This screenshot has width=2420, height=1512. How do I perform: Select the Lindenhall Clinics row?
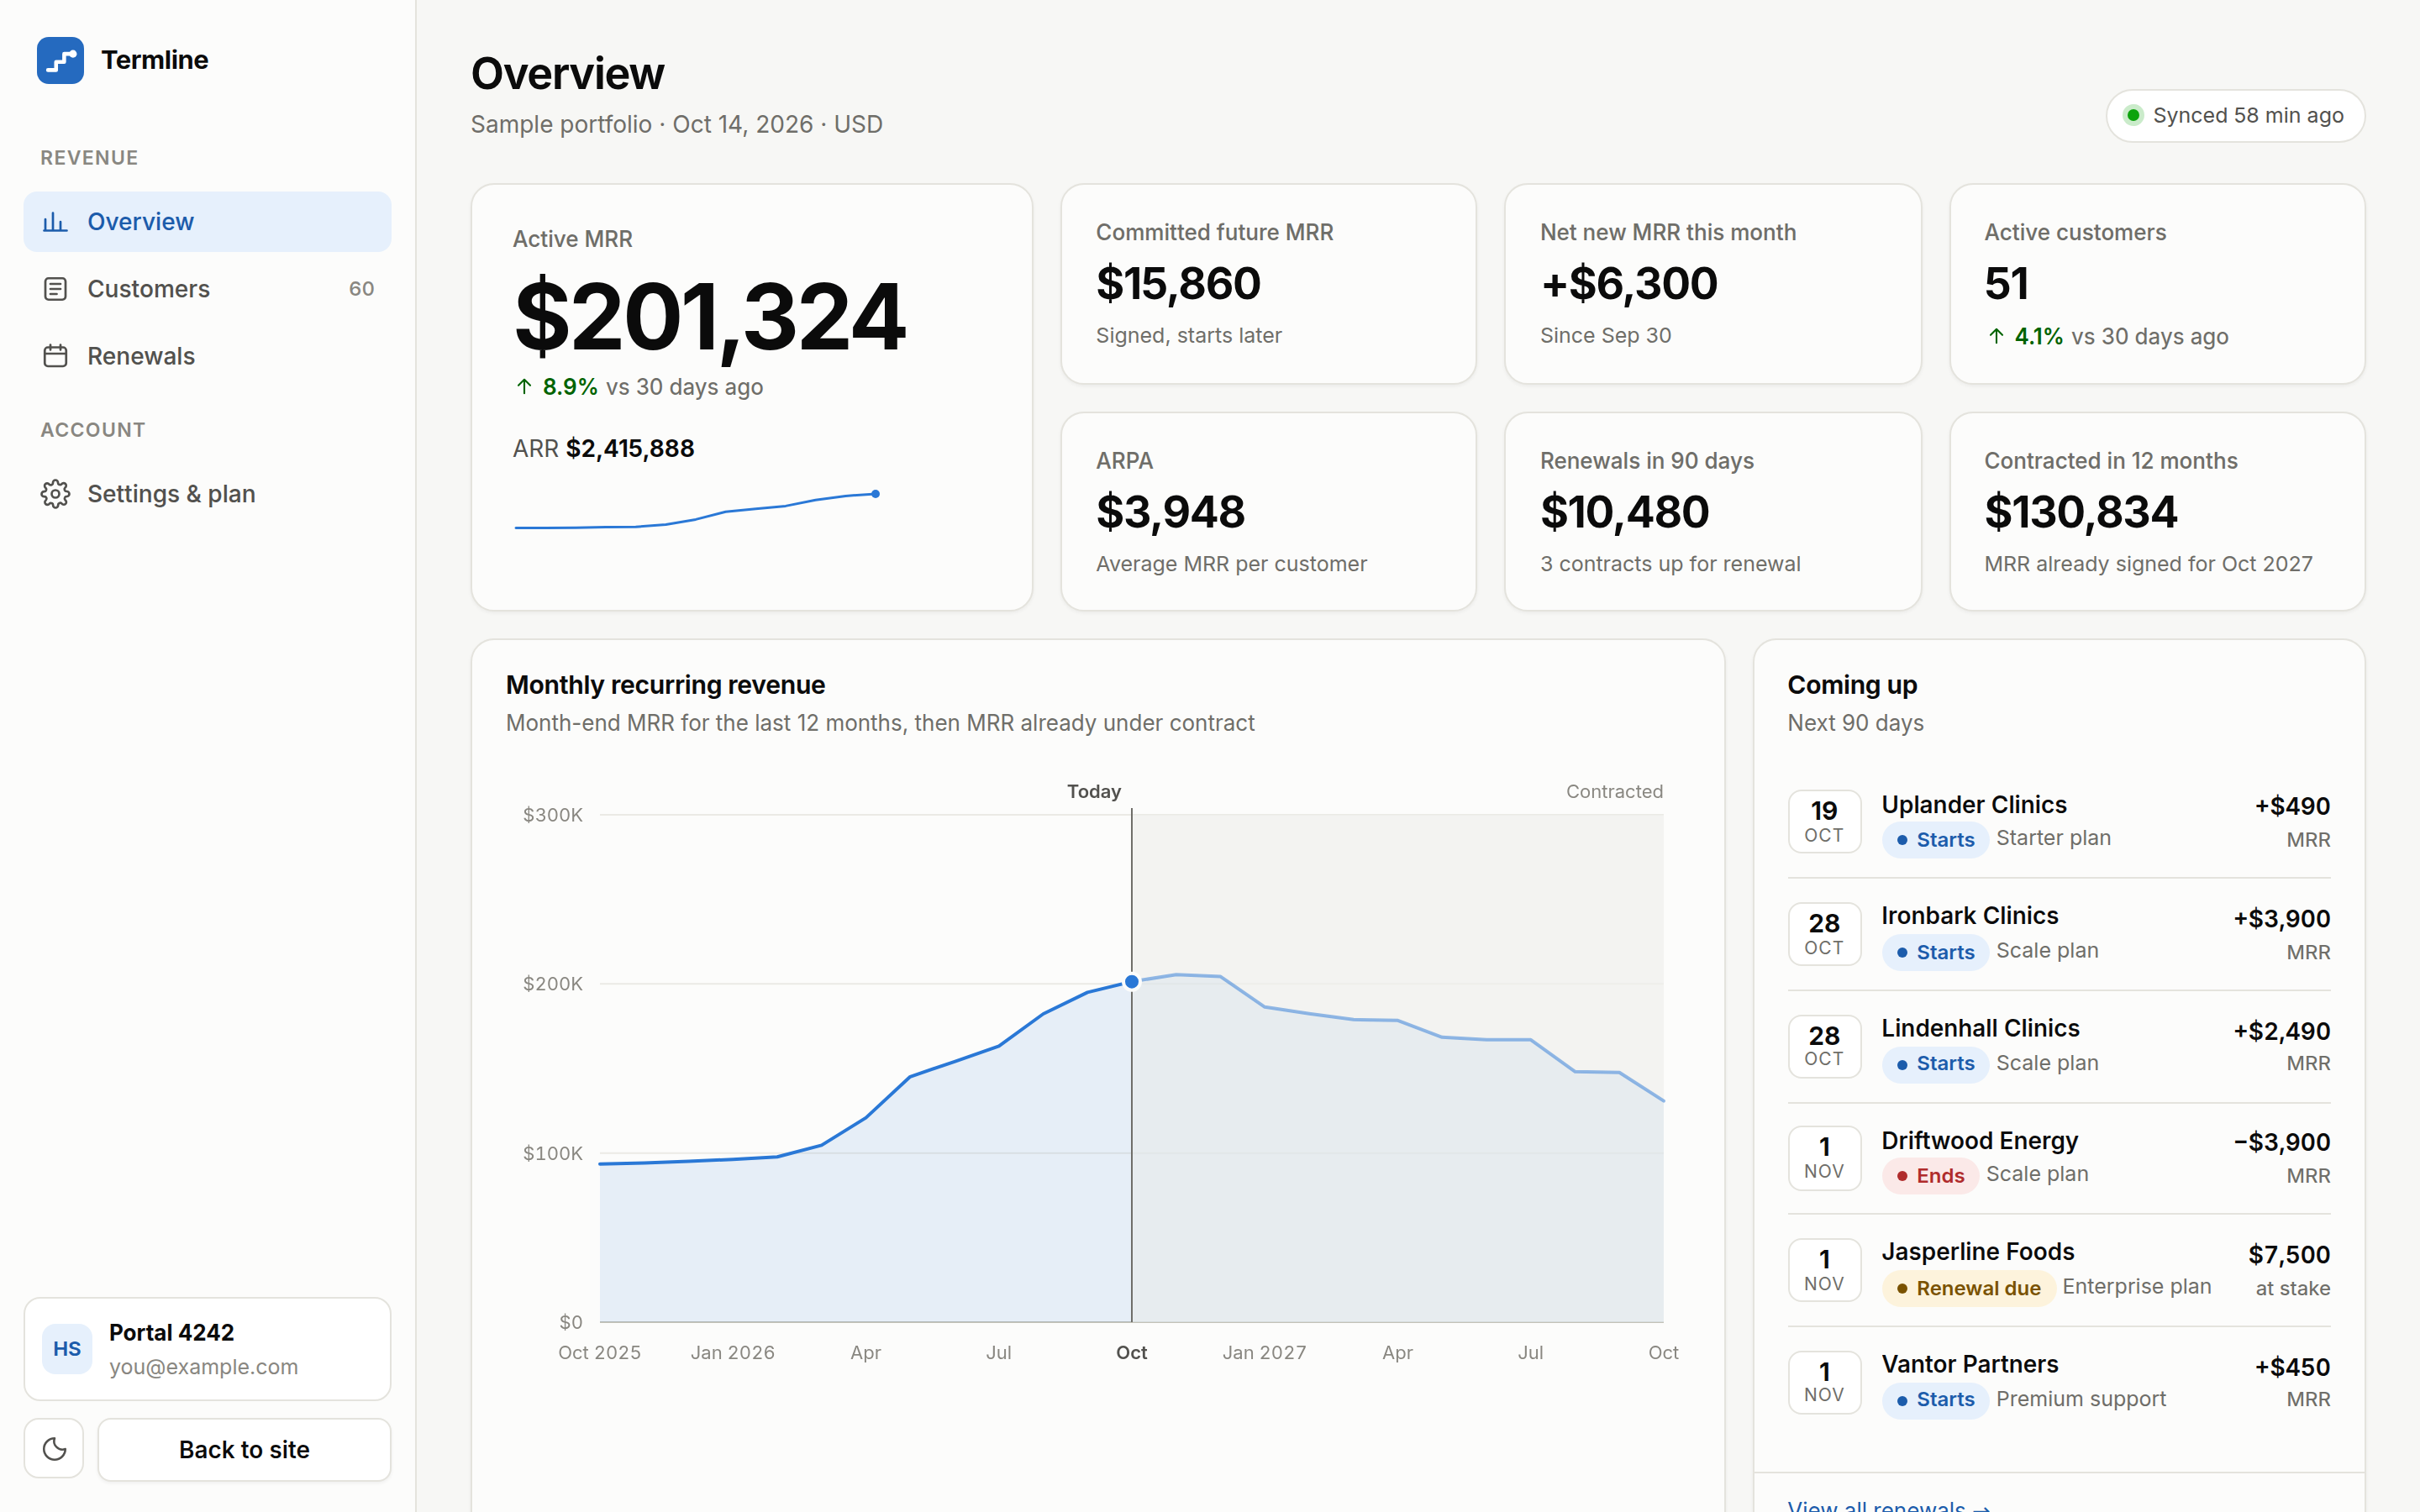(2059, 1046)
